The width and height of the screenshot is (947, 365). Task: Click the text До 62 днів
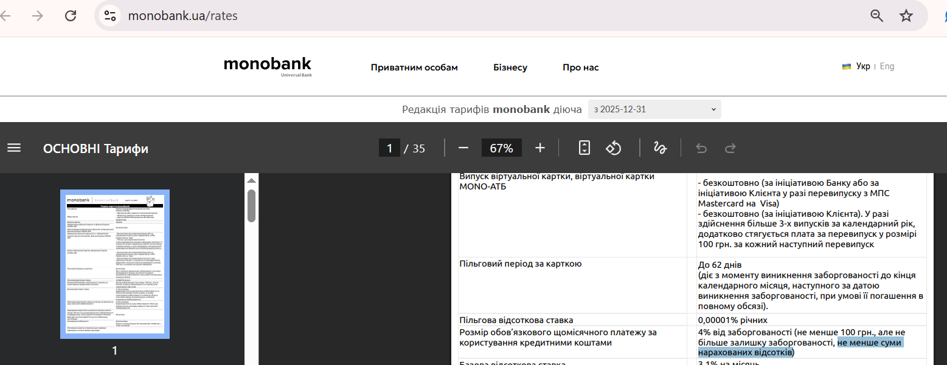point(720,265)
